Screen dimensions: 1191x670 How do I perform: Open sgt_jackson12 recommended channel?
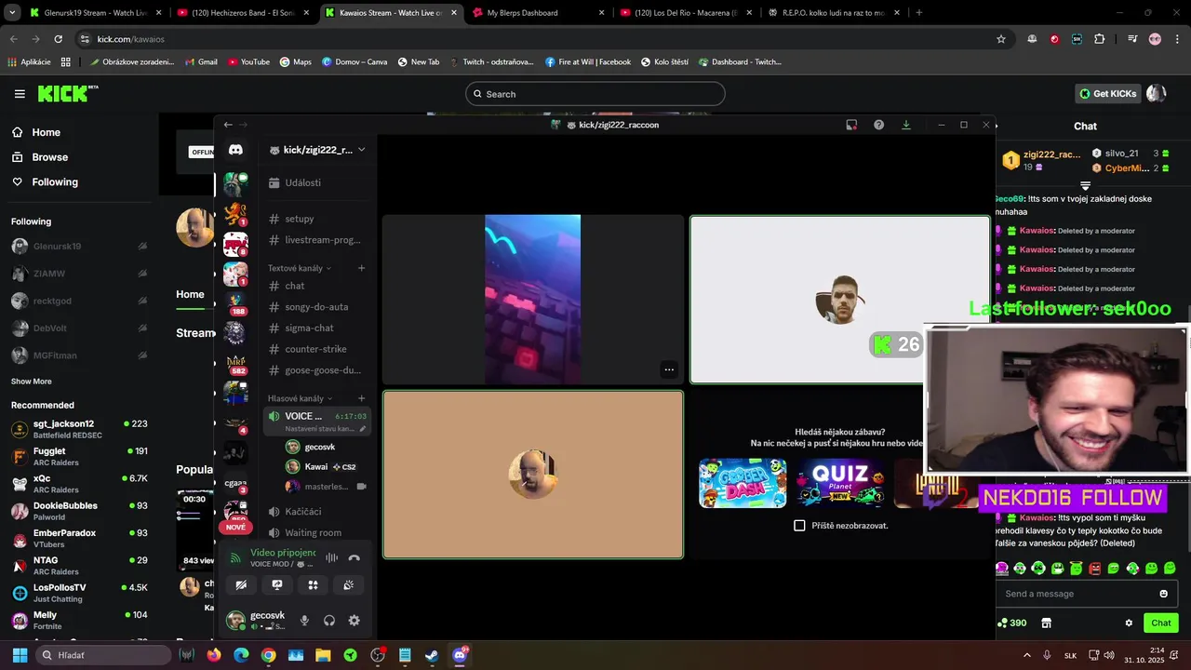coord(79,429)
